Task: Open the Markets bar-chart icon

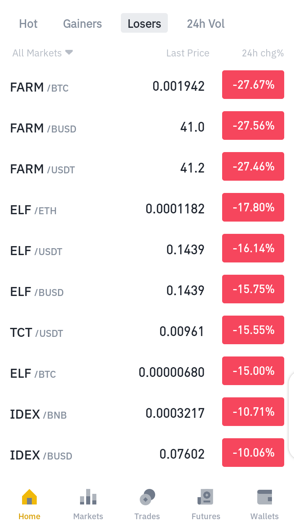Action: 88,497
